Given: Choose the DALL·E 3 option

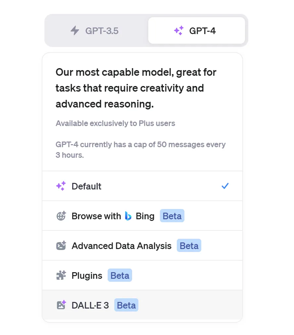Looking at the screenshot, I should coord(90,305).
